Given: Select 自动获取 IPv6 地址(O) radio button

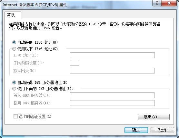Looking at the screenshot, I should [x=14, y=42].
